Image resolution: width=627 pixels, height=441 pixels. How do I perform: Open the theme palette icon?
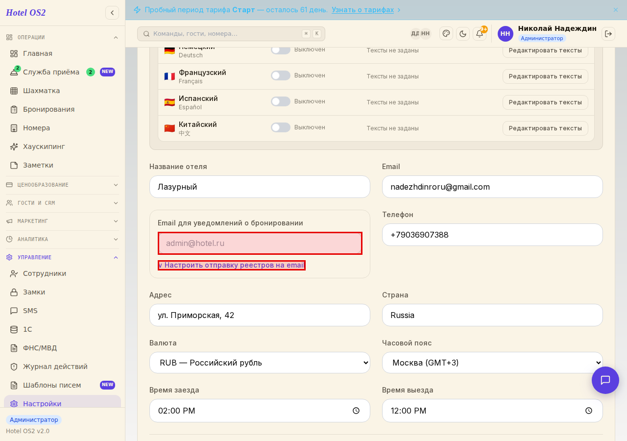click(446, 33)
